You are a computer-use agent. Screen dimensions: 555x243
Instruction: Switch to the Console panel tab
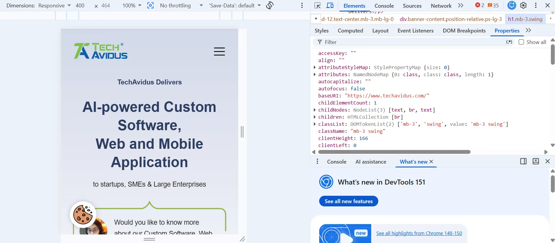pyautogui.click(x=384, y=6)
